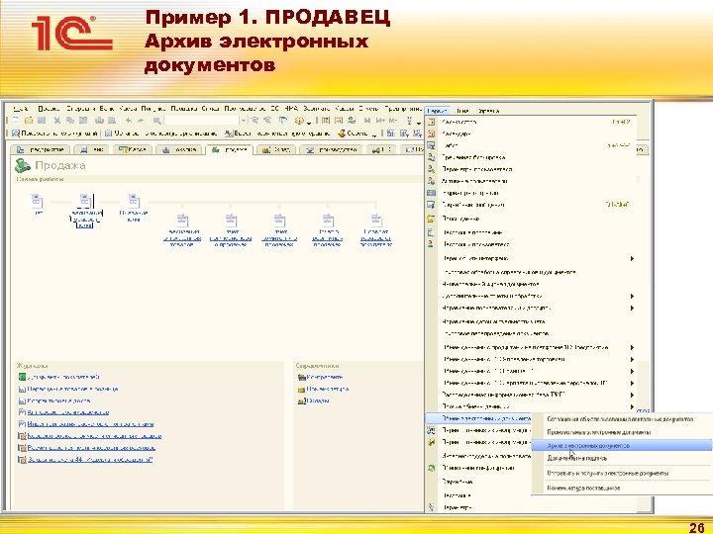Screen dimensions: 713x534
Task: Click the open folder toolbar icon
Action: pyautogui.click(x=28, y=121)
